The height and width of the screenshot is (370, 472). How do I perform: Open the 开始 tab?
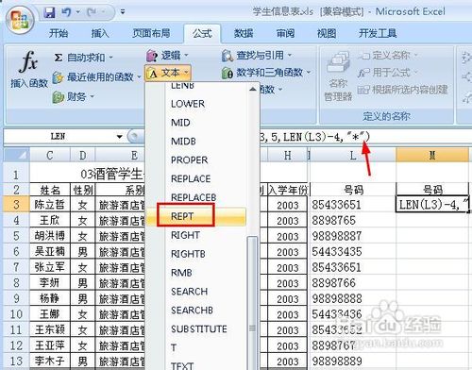click(x=59, y=33)
